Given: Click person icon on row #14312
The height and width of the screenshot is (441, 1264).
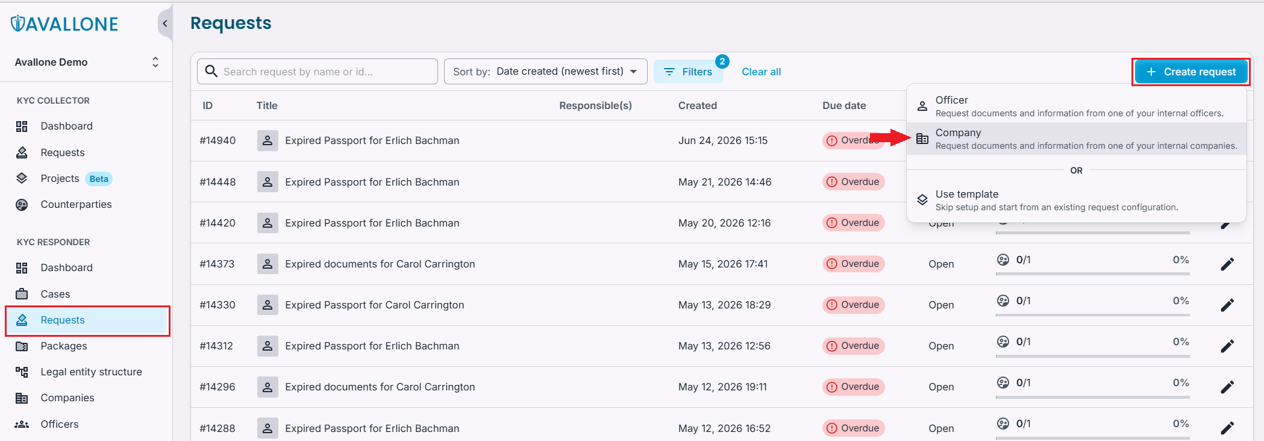Looking at the screenshot, I should pos(268,346).
